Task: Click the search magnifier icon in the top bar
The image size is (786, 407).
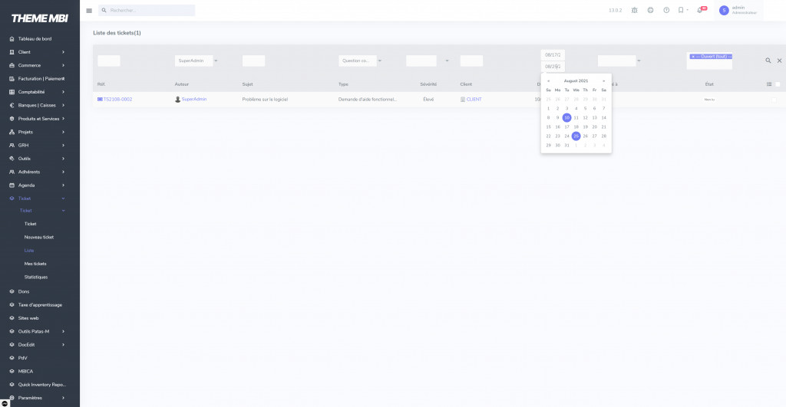Action: (104, 11)
